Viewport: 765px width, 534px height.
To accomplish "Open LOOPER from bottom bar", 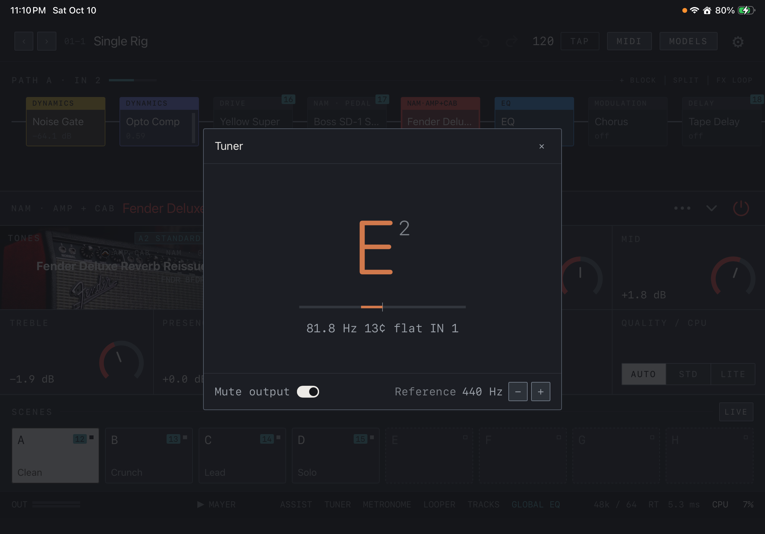I will tap(439, 505).
